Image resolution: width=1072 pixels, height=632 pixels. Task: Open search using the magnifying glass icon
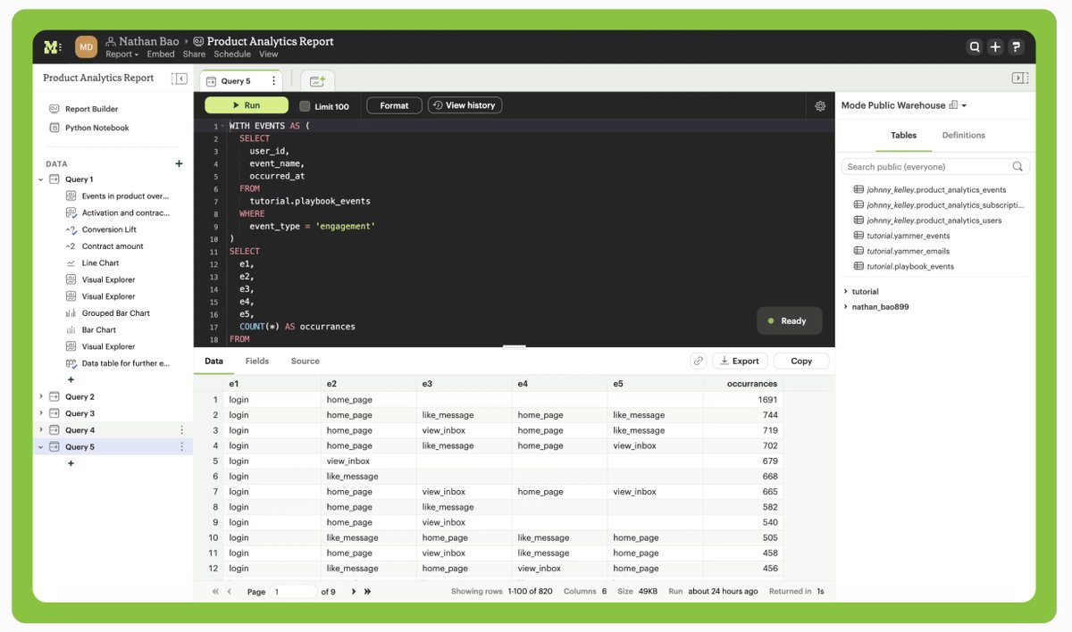(975, 46)
